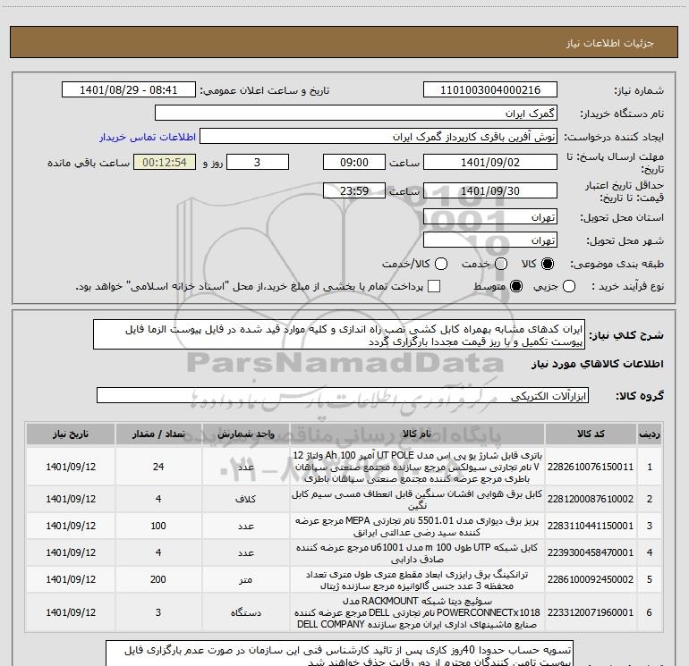This screenshot has height=666, width=689.
Task: Click the تاریخ نیاز column header
Action: pos(71,434)
